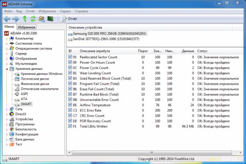Click the scrollbar left arrow in the attribute list
The width and height of the screenshot is (246, 164).
click(x=69, y=152)
